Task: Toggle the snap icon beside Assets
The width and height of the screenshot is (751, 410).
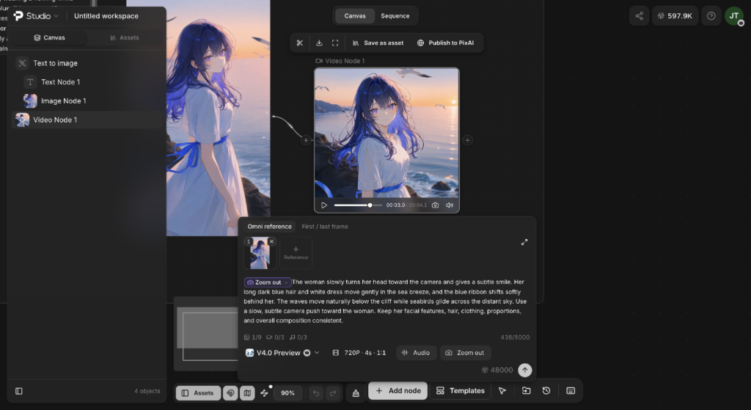Action: pyautogui.click(x=230, y=392)
